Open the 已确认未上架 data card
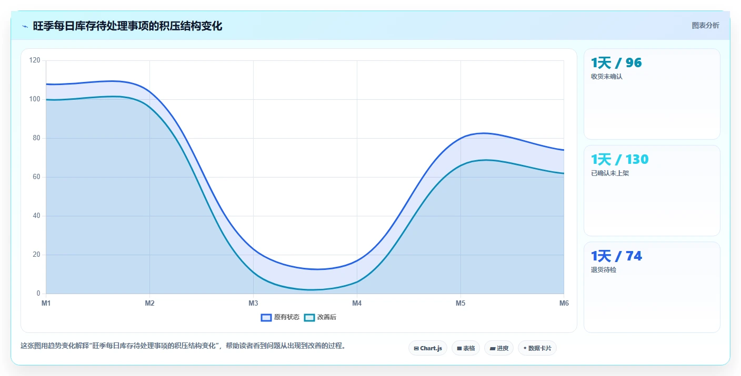Viewport: 741px width, 376px height. tap(652, 191)
